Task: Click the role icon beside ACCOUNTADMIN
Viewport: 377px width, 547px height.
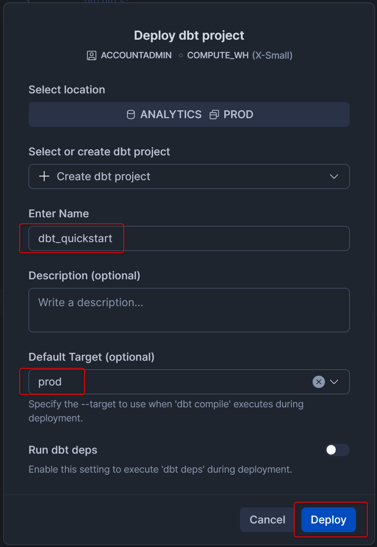Action: (92, 55)
